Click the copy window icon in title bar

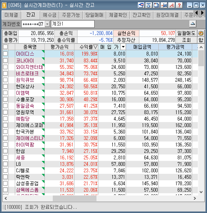pos(156,5)
